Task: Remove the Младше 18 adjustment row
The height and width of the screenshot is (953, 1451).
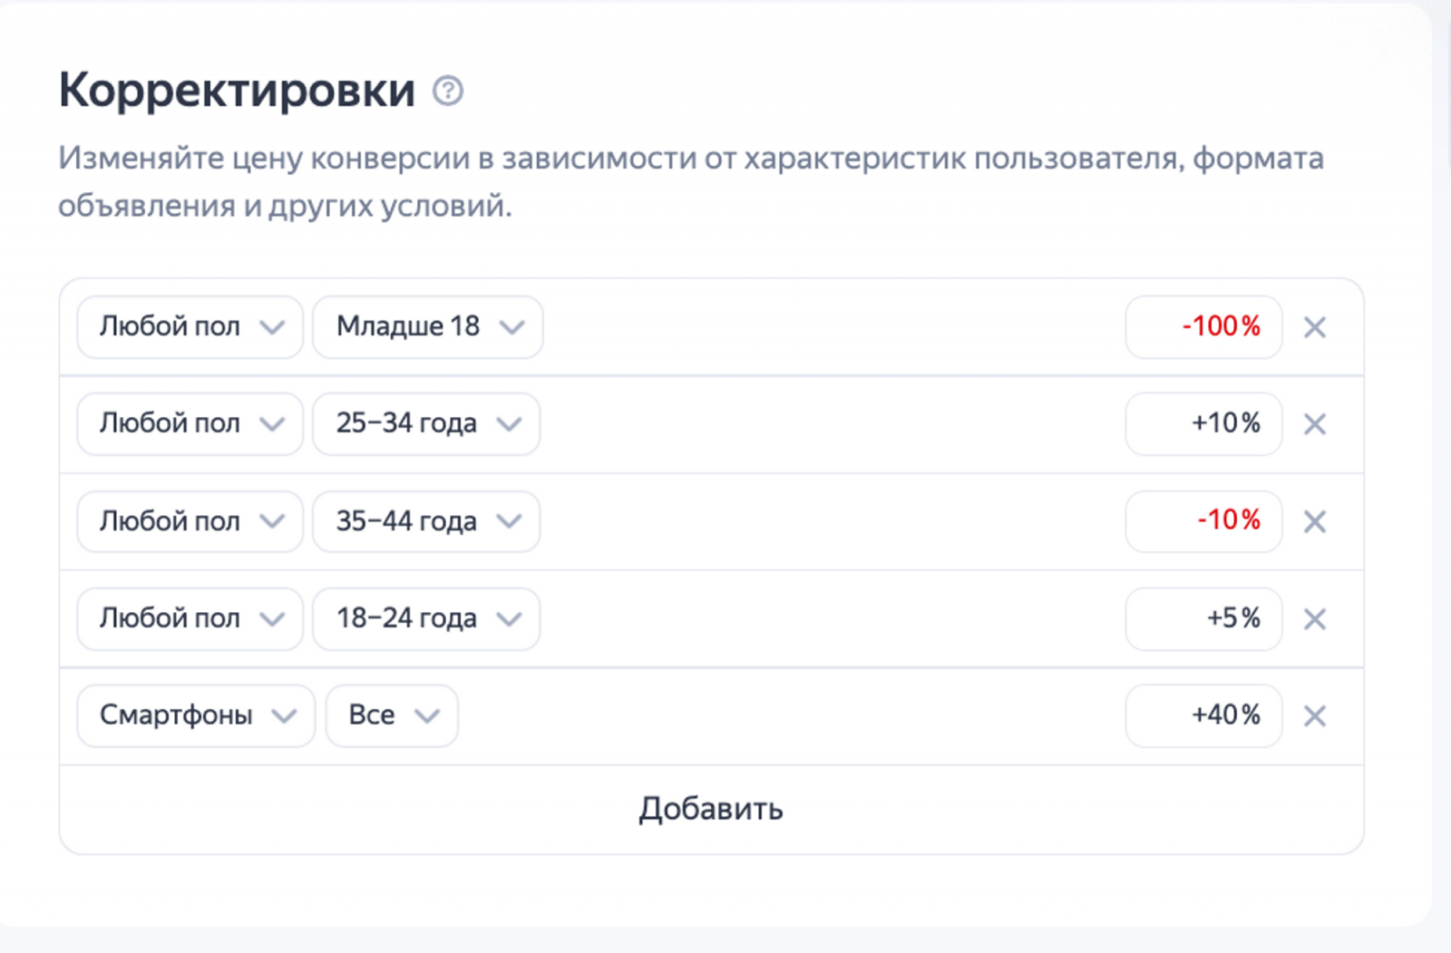Action: (x=1315, y=327)
